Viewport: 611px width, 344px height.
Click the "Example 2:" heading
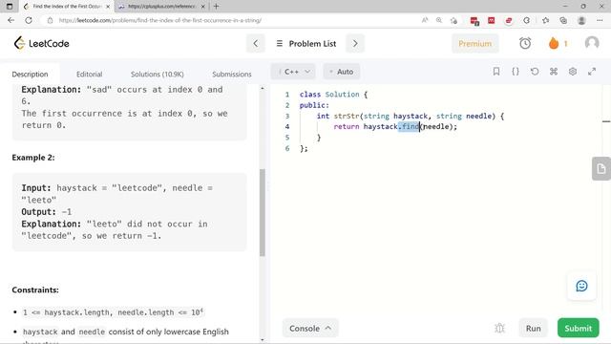(x=33, y=158)
